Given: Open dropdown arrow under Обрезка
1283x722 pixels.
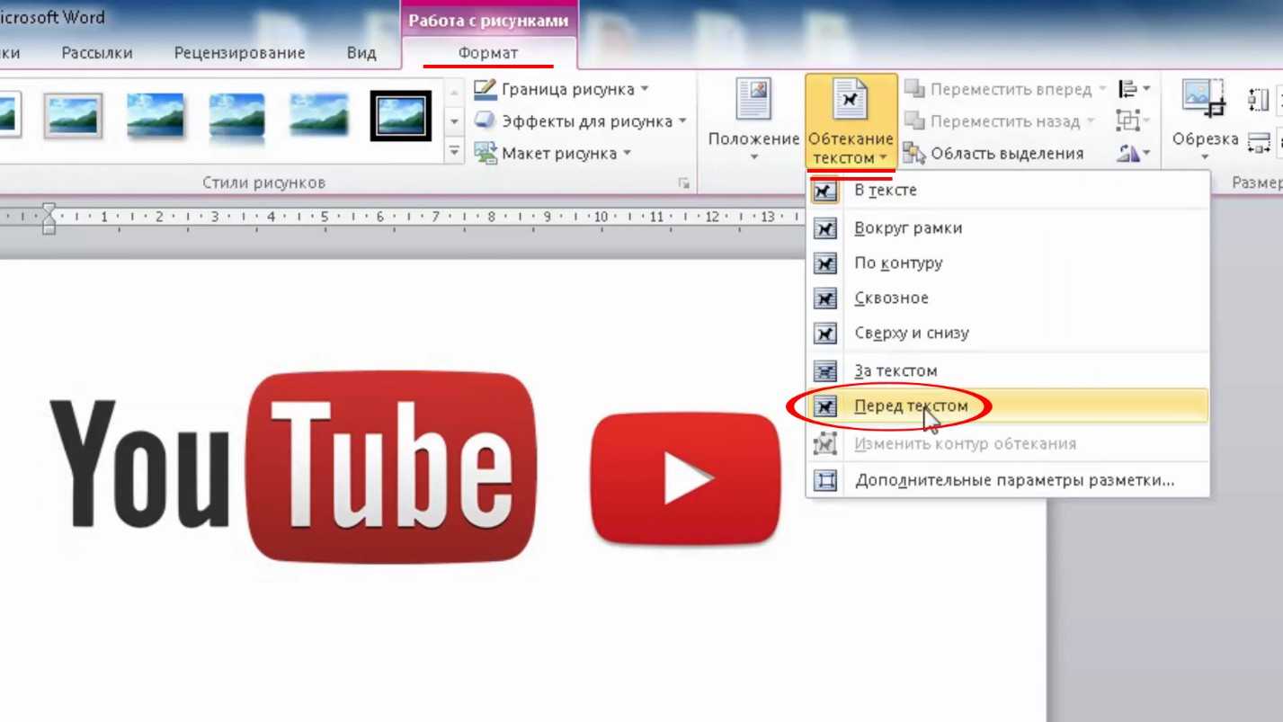Looking at the screenshot, I should tap(1205, 158).
